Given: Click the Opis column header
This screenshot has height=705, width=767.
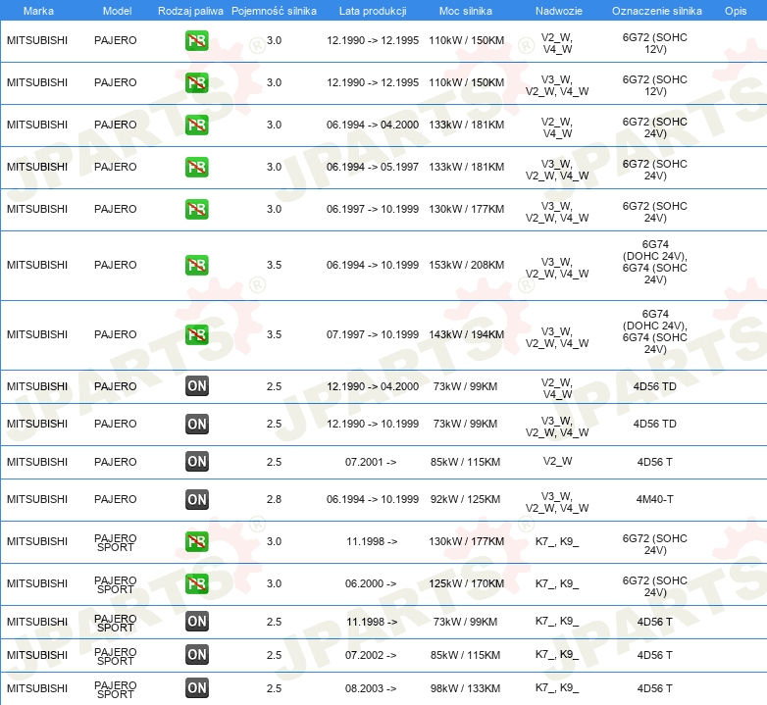Looking at the screenshot, I should (x=736, y=11).
